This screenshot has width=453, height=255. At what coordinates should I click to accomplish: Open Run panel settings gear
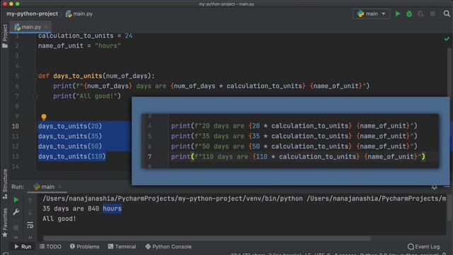click(434, 187)
